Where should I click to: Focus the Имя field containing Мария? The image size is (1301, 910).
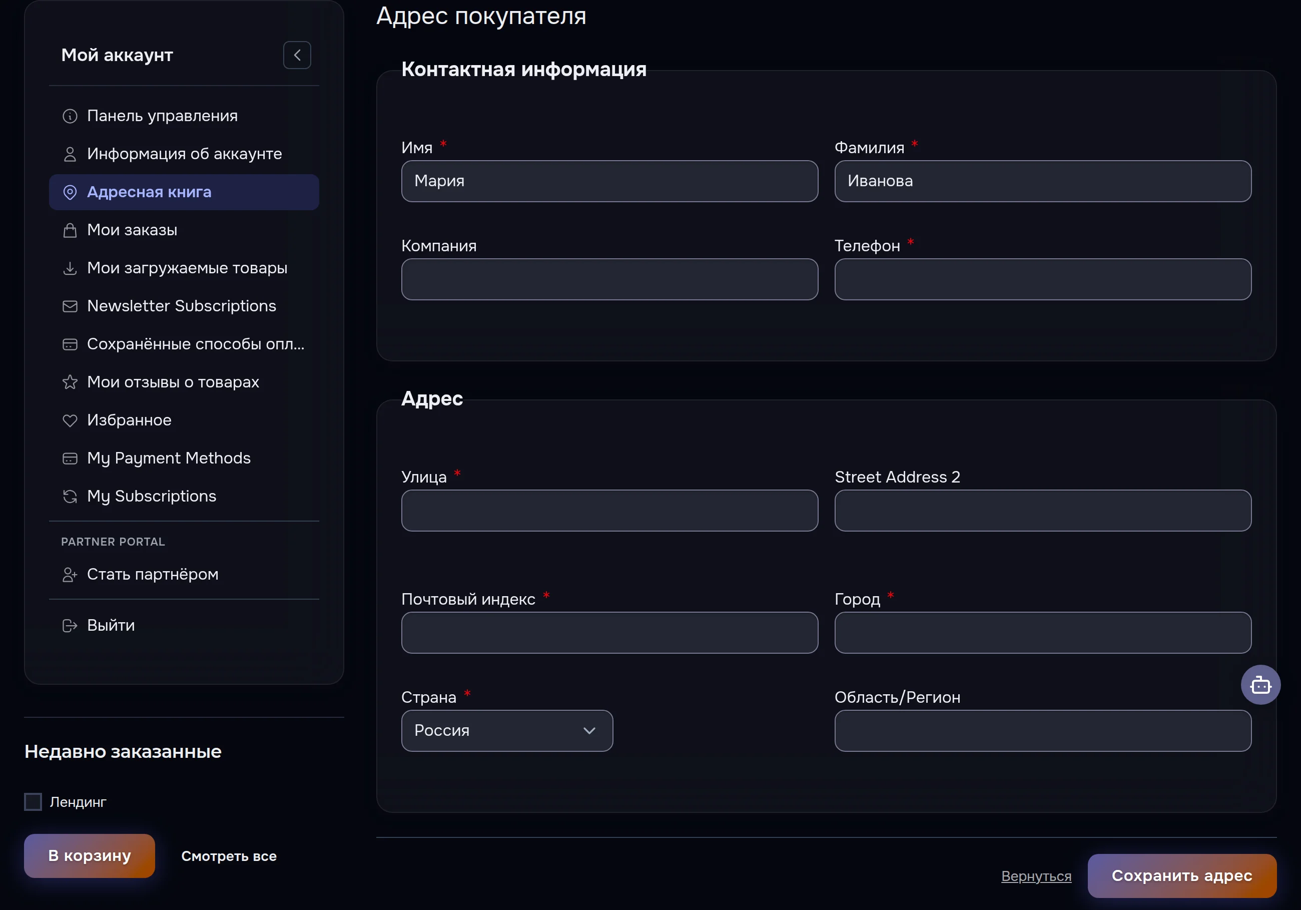pos(609,181)
